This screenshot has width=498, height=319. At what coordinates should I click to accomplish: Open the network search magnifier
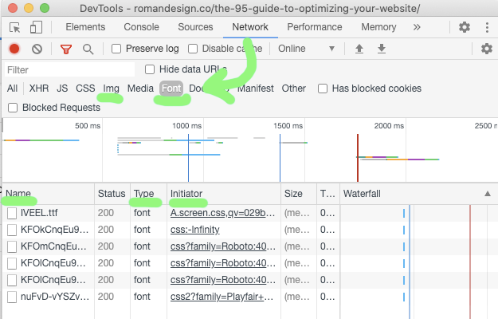[88, 49]
